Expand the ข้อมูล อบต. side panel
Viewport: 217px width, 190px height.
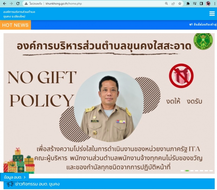(15, 177)
